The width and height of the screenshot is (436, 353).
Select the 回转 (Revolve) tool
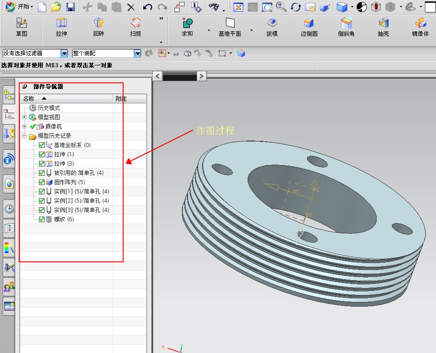coord(98,27)
